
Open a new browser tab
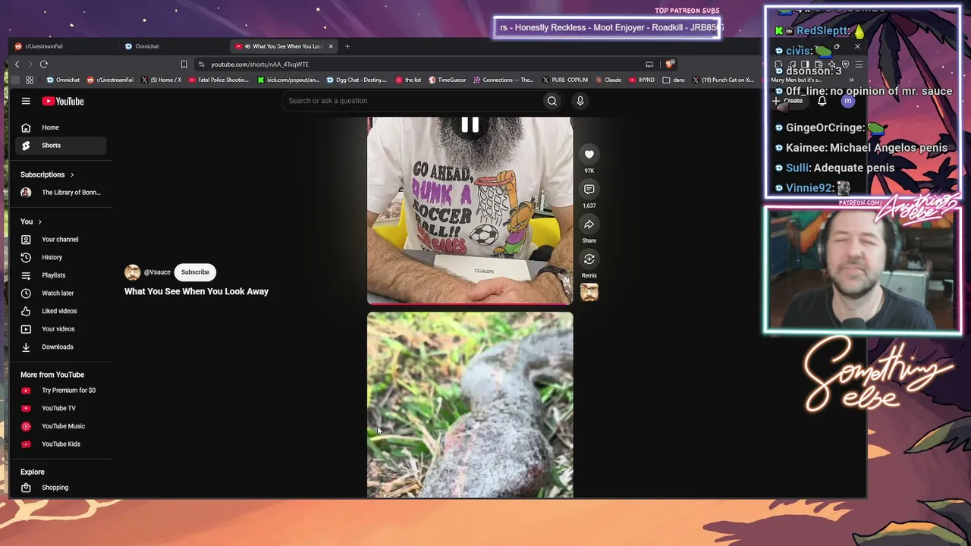click(x=347, y=46)
